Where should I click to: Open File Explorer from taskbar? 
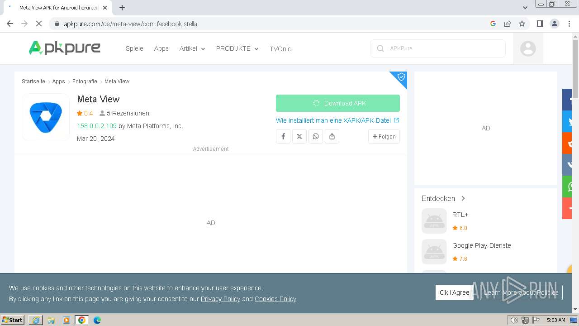(x=51, y=320)
